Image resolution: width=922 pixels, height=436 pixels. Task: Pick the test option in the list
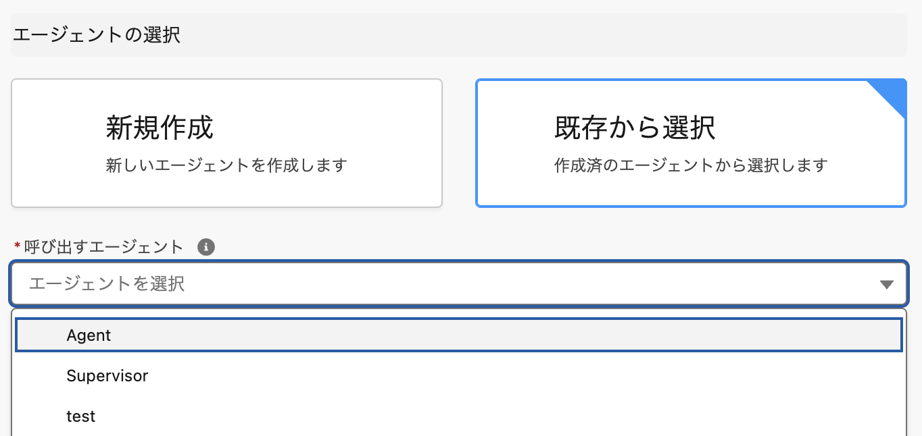pos(81,416)
